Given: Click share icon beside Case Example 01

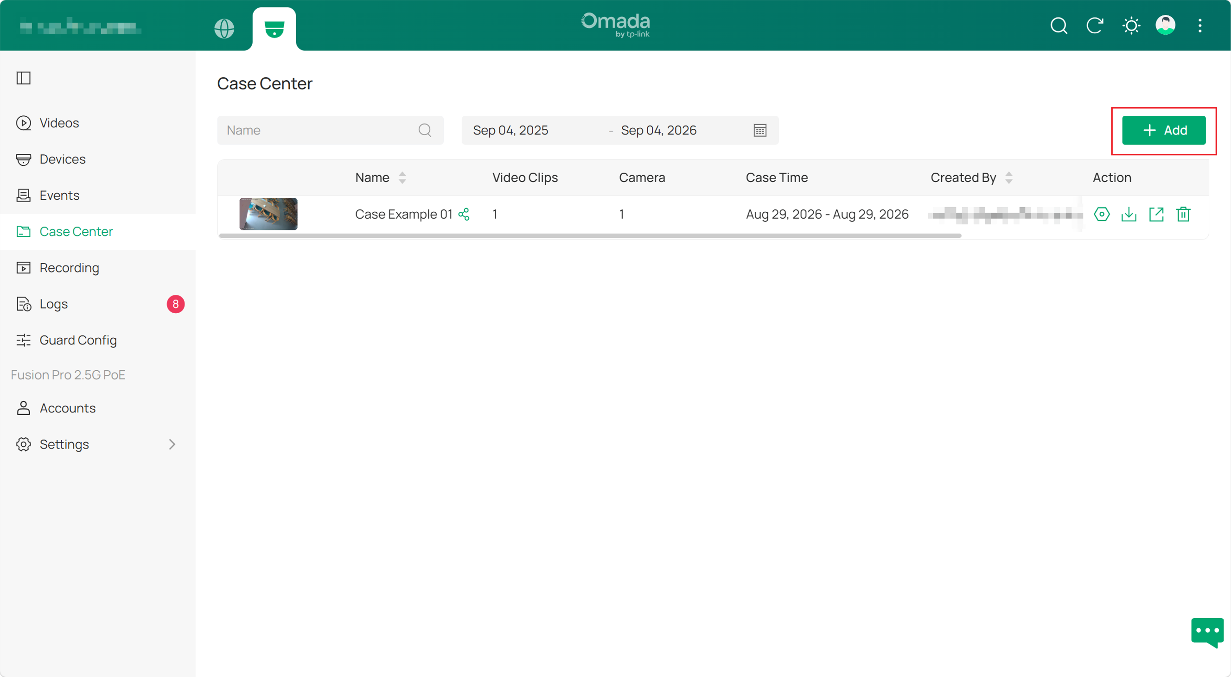Looking at the screenshot, I should tap(464, 215).
